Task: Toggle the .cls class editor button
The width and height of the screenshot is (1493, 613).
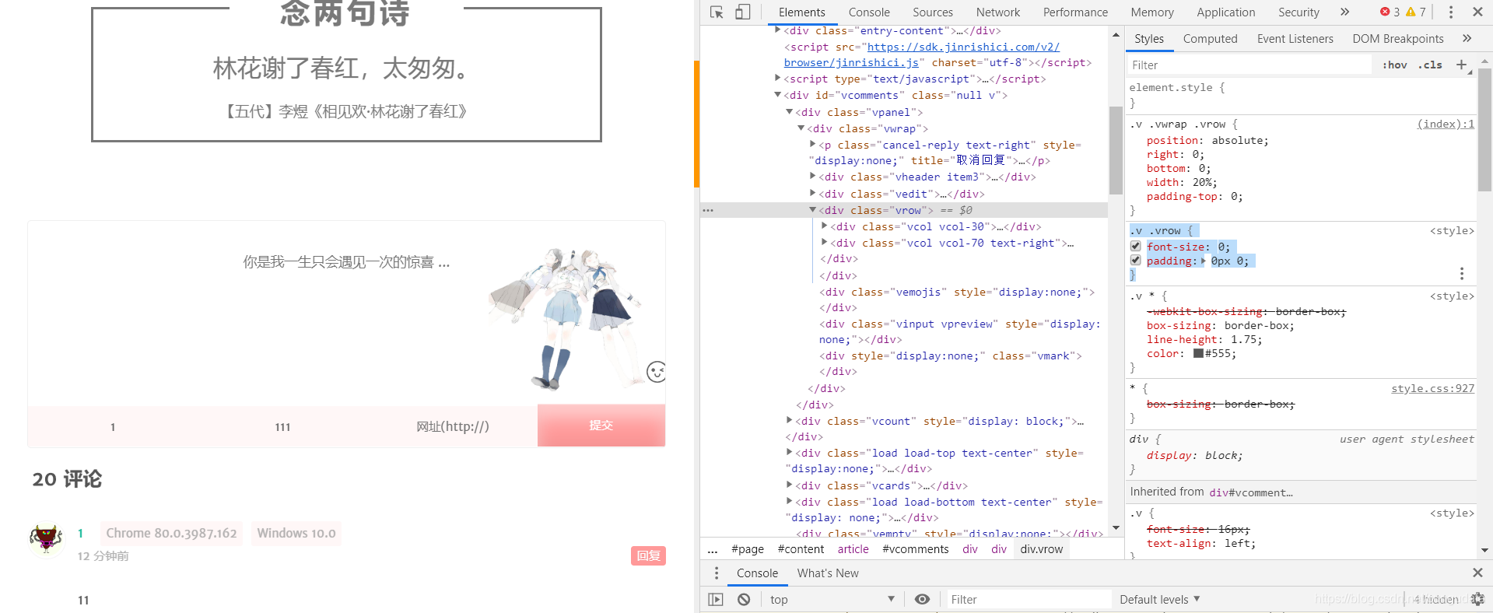Action: (x=1430, y=65)
